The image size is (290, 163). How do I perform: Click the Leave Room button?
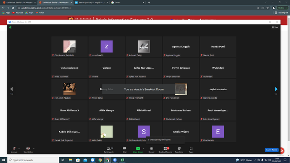click(x=271, y=150)
